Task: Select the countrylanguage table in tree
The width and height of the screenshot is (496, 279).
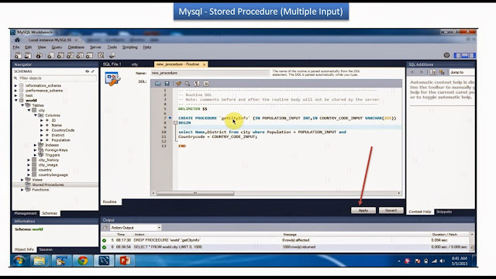Action: [53, 174]
